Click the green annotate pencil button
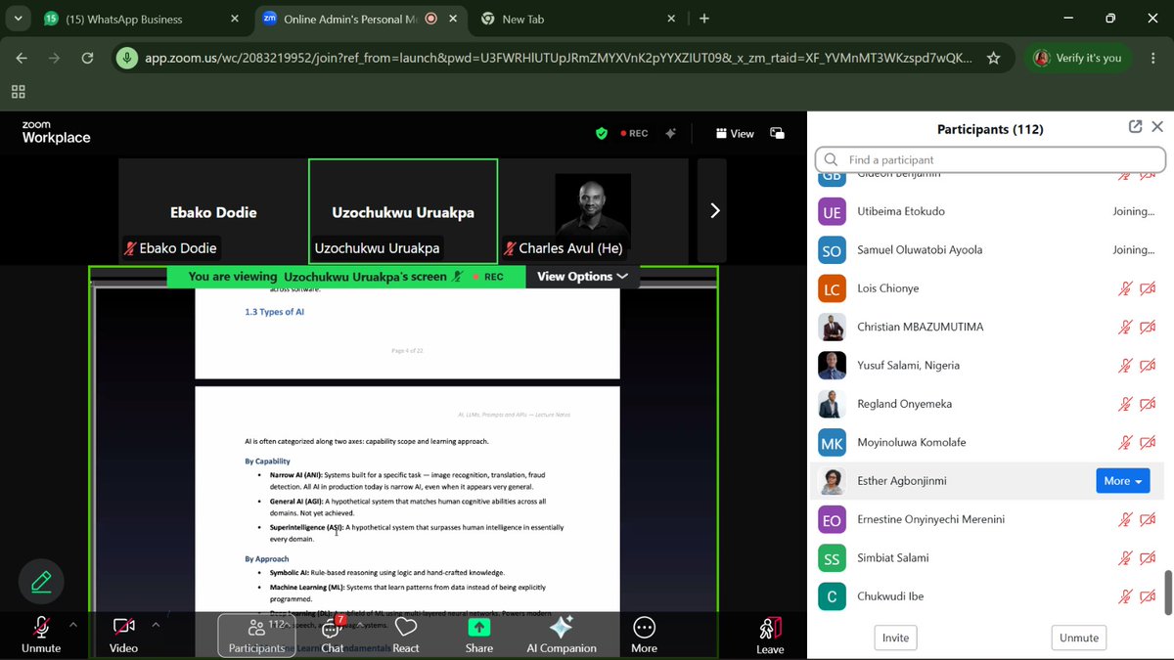Image resolution: width=1174 pixels, height=660 pixels. (41, 582)
